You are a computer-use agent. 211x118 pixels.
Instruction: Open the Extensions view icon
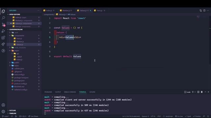click(x=3, y=38)
